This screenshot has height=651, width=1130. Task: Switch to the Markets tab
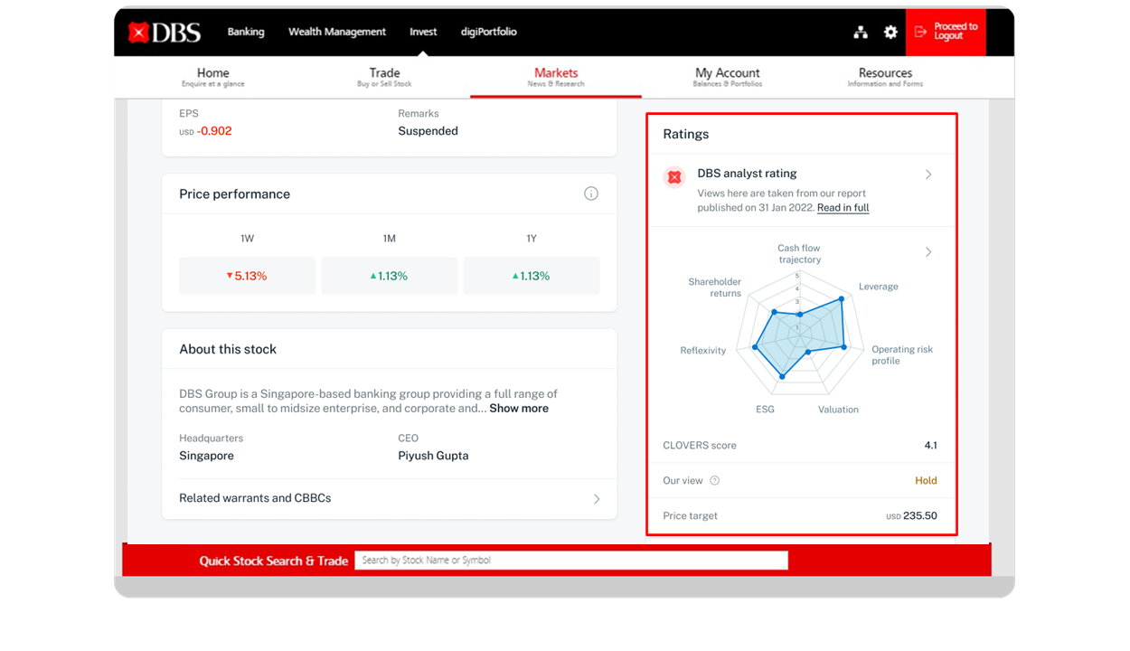[x=556, y=77]
